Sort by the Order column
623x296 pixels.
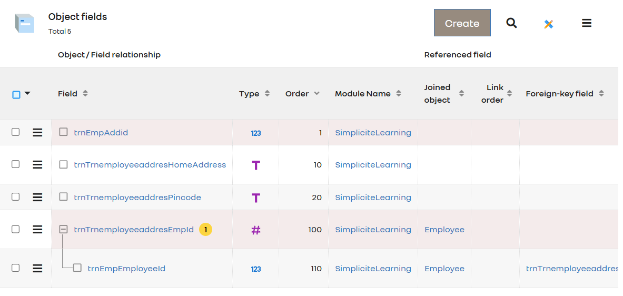coord(302,94)
